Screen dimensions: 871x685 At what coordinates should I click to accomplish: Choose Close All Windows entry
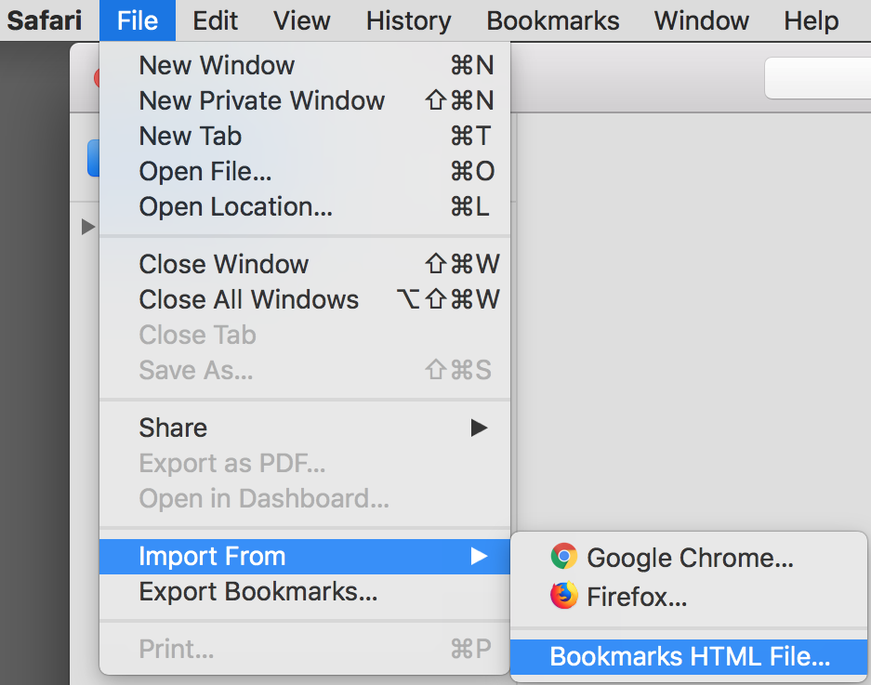point(248,299)
